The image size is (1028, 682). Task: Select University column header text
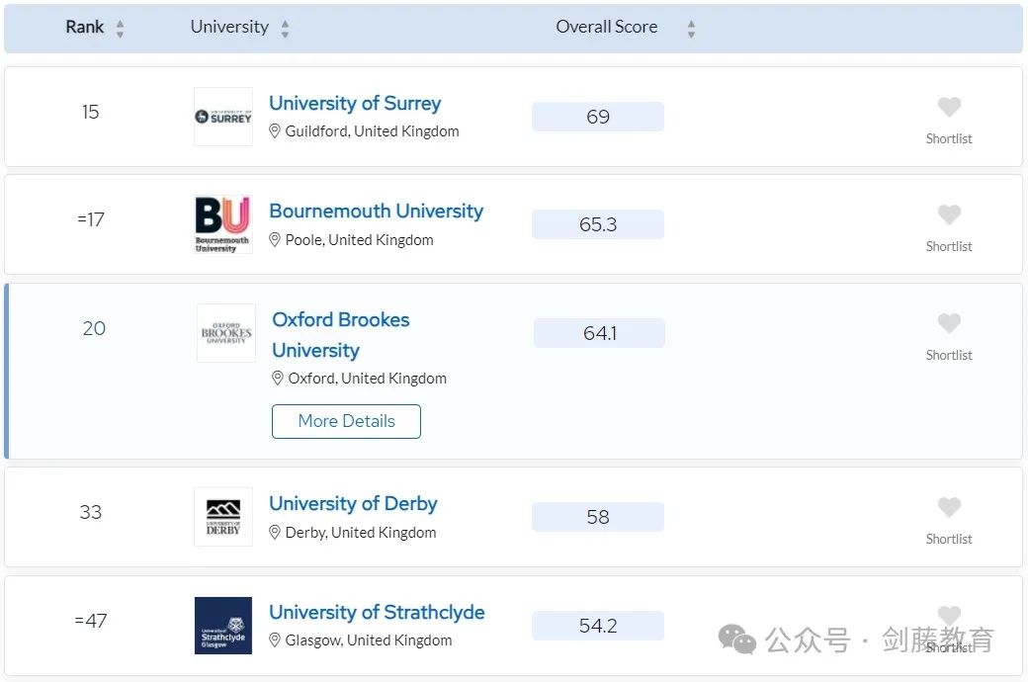point(229,27)
